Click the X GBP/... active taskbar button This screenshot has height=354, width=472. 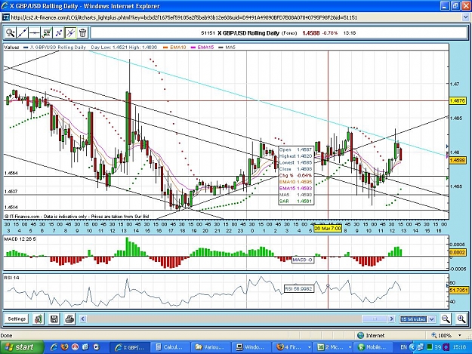[x=129, y=347]
